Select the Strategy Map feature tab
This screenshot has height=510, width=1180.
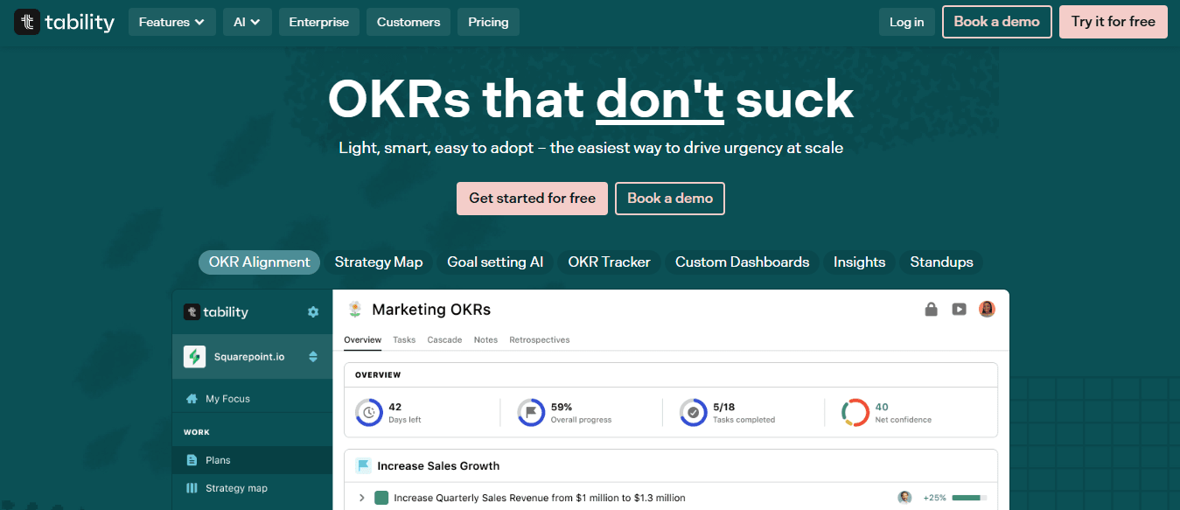pos(379,262)
